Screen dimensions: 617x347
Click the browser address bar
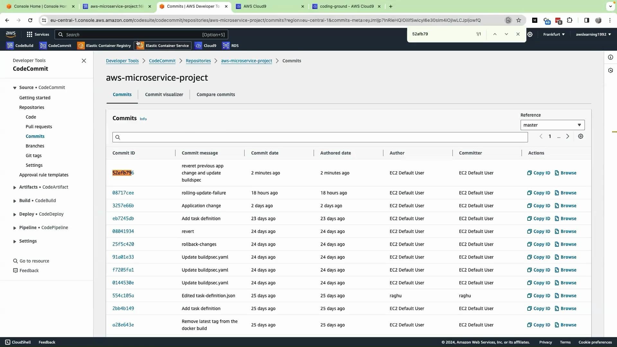point(276,20)
